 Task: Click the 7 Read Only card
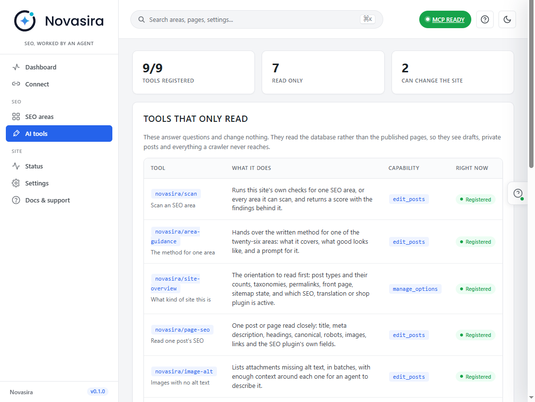(x=323, y=72)
